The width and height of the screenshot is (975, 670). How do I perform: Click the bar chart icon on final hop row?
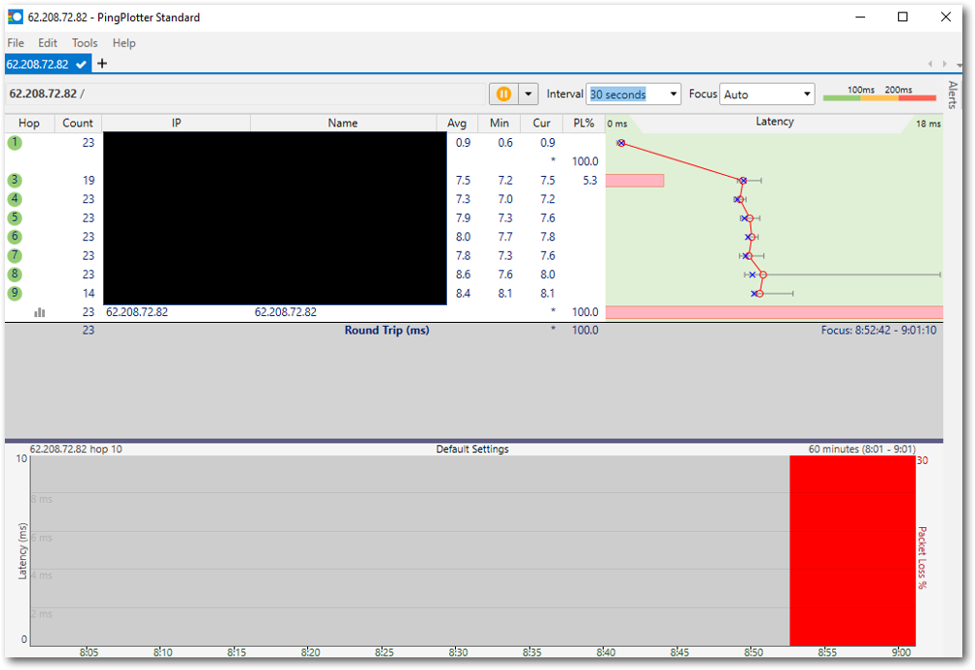point(40,312)
